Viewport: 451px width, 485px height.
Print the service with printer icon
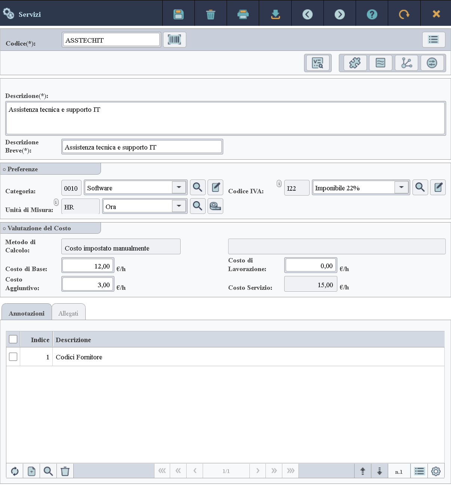(x=243, y=14)
